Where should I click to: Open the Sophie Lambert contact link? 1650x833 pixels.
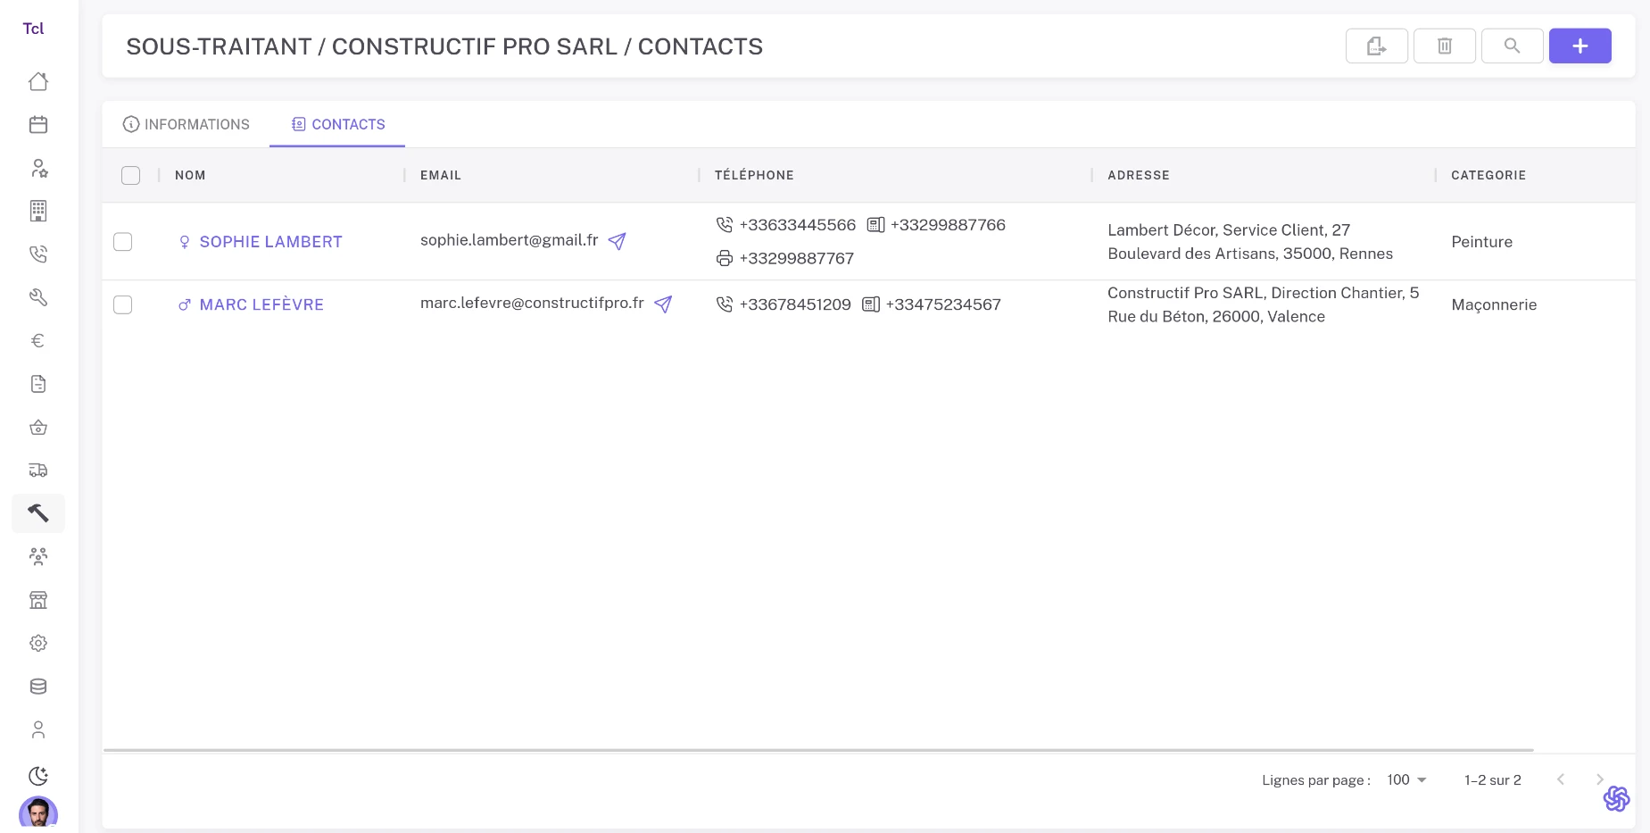(270, 241)
